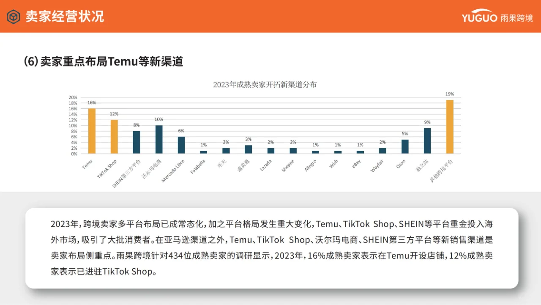Image resolution: width=541 pixels, height=305 pixels.
Task: Click the 20% y-axis tick label
Action: pyautogui.click(x=73, y=97)
